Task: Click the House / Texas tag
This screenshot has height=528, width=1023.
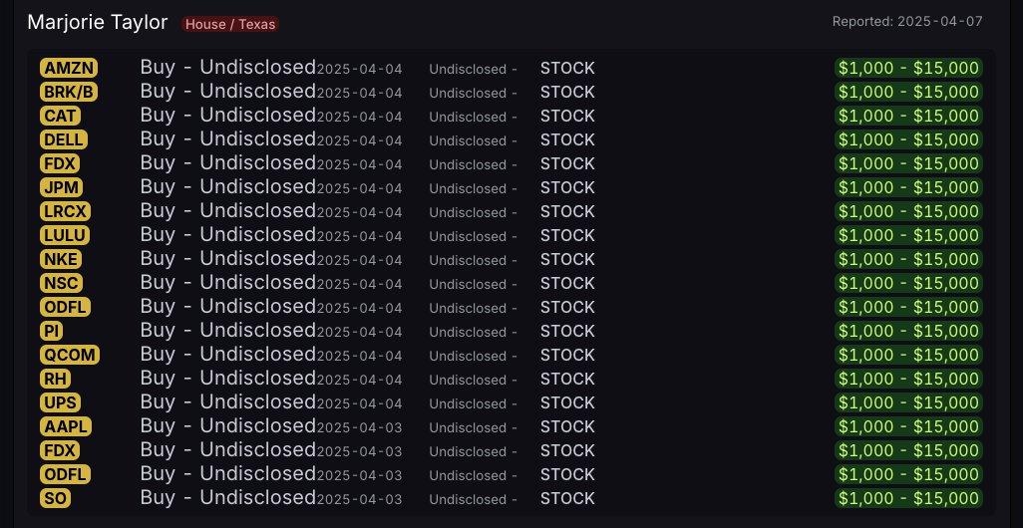Action: (230, 24)
